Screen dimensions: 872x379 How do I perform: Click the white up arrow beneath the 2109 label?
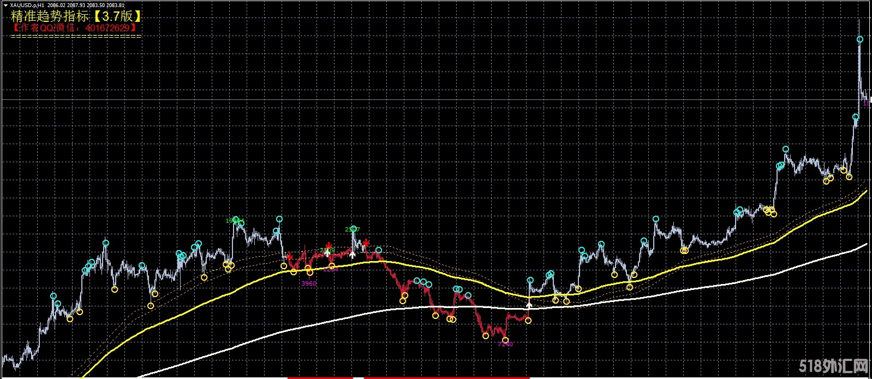tap(327, 253)
